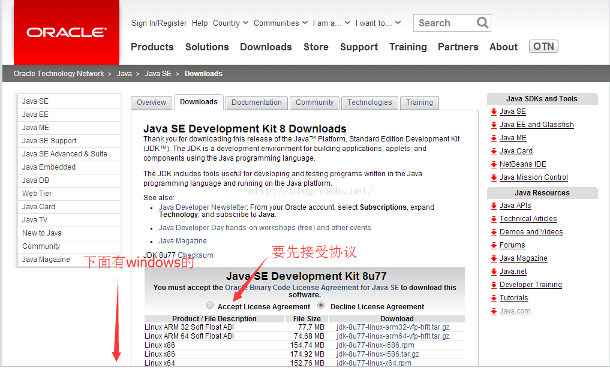Open Oracle Binary Code License Agreement link
Screen dimensions: 610x368
pyautogui.click(x=312, y=288)
